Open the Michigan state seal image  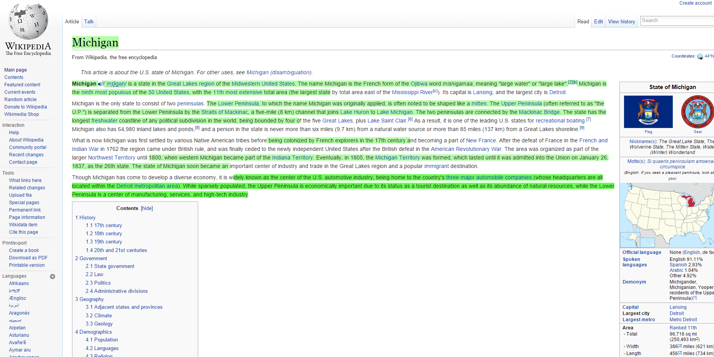point(698,112)
